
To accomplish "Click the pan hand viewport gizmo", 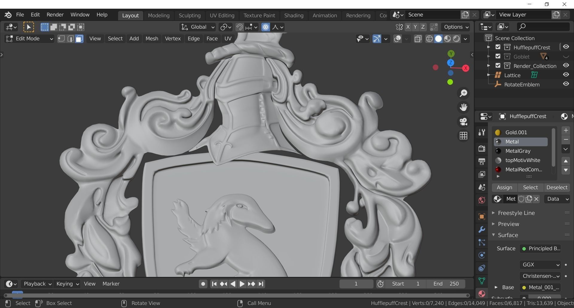I will (463, 107).
